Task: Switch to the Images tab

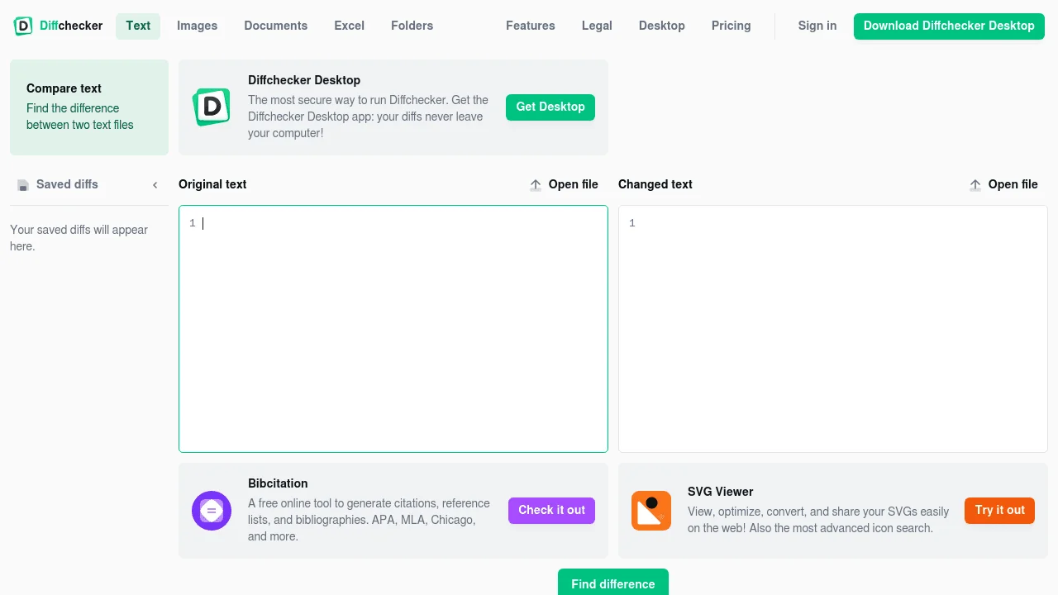Action: 197,26
